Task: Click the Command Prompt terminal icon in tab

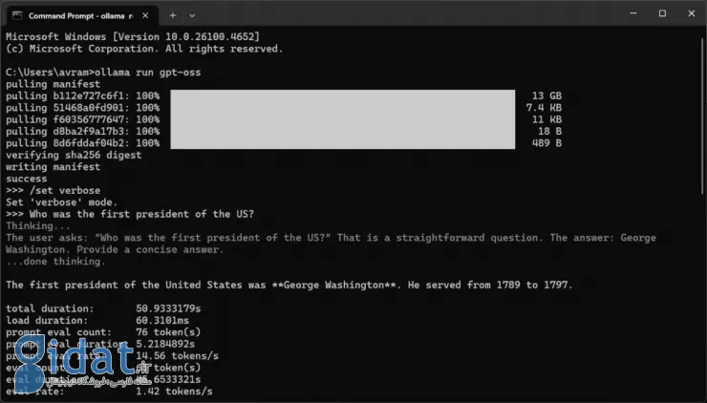Action: tap(17, 15)
